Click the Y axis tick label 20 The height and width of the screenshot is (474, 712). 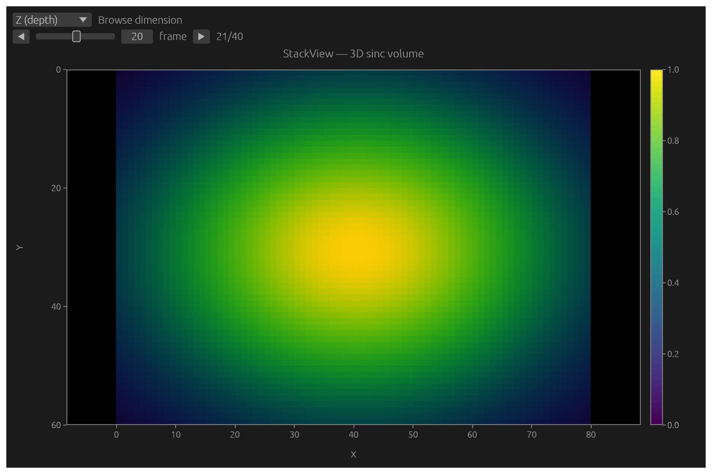pos(56,188)
